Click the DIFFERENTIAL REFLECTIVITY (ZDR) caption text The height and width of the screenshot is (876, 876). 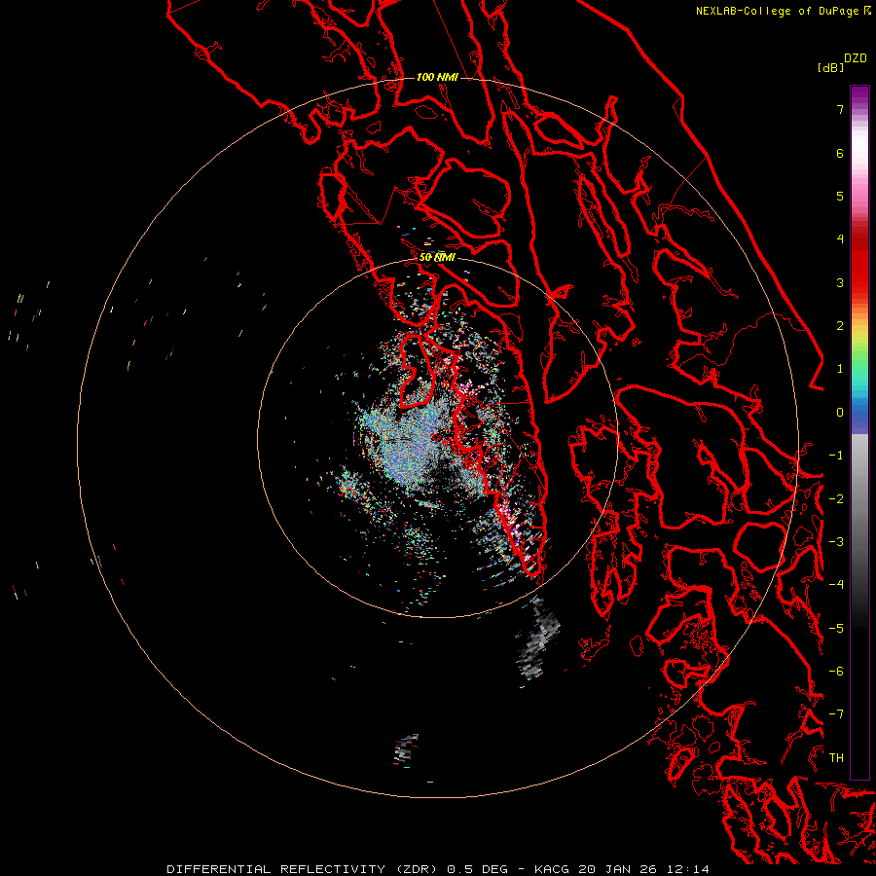(x=303, y=869)
